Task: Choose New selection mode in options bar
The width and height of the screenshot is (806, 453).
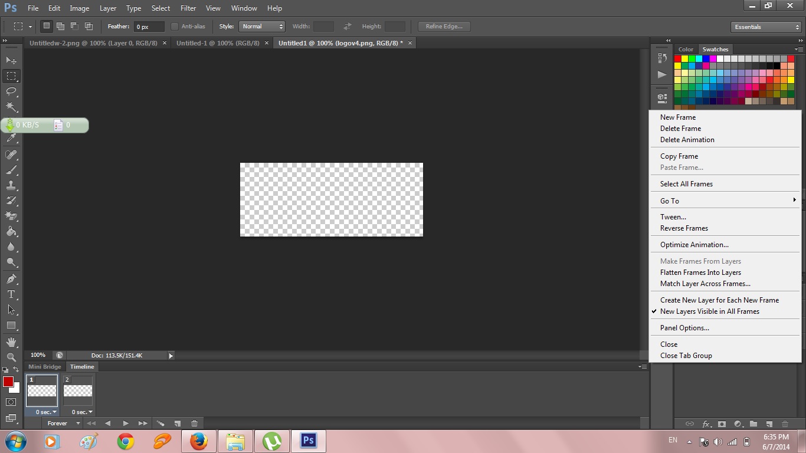Action: (x=47, y=26)
